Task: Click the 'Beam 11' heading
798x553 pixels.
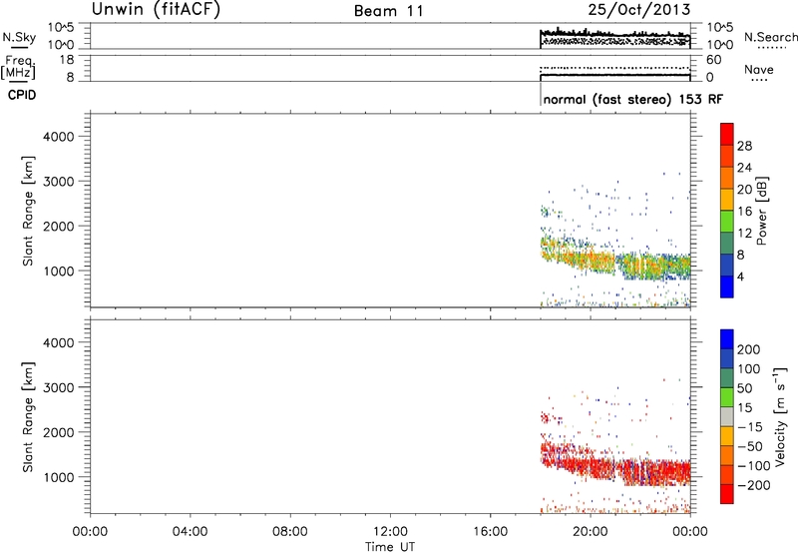Action: [x=389, y=11]
